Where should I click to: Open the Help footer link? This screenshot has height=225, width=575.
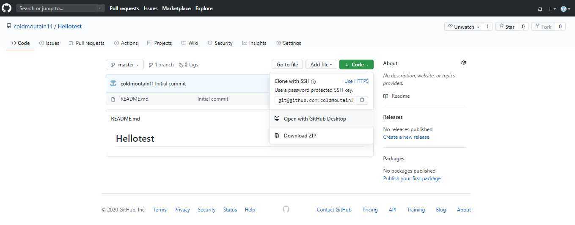tap(250, 210)
